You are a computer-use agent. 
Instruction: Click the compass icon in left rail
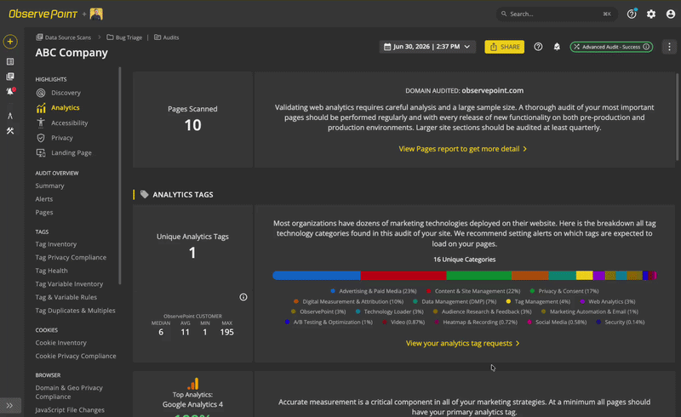pos(10,116)
